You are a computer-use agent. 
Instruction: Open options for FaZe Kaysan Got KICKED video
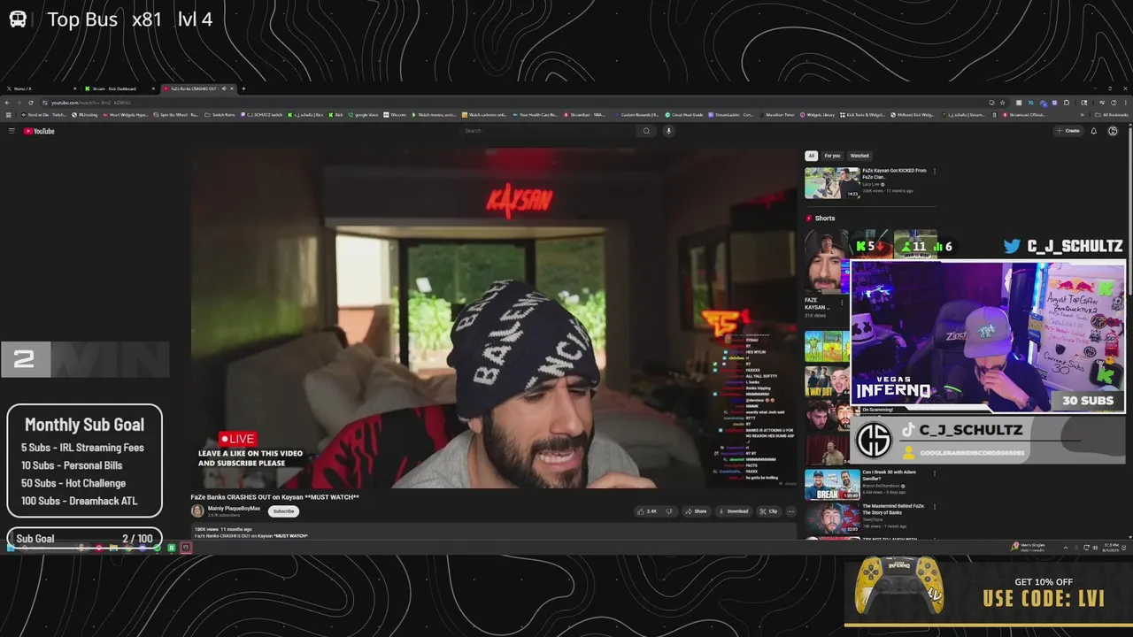(x=935, y=172)
